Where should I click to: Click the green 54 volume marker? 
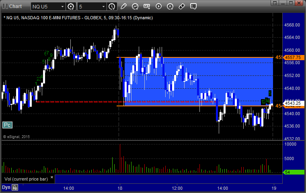click(293, 172)
